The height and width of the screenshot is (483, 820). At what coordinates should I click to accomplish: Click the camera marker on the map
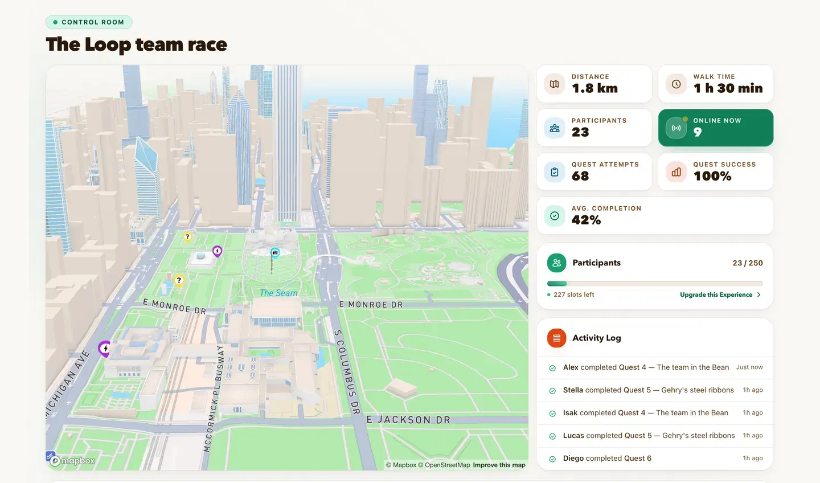(x=275, y=252)
